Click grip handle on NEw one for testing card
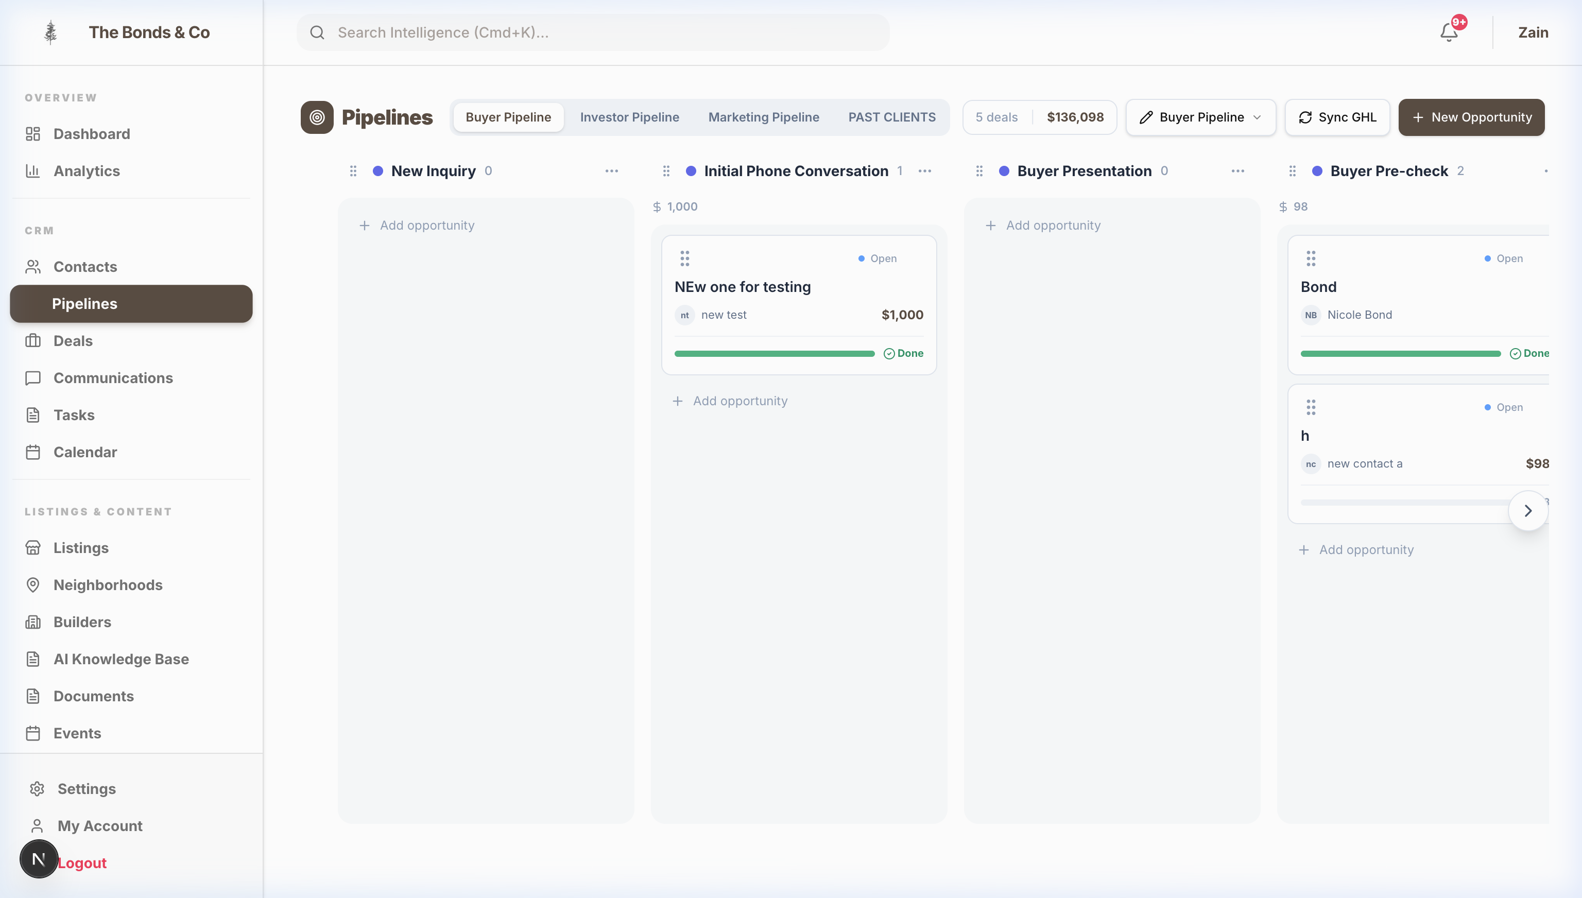 684,258
